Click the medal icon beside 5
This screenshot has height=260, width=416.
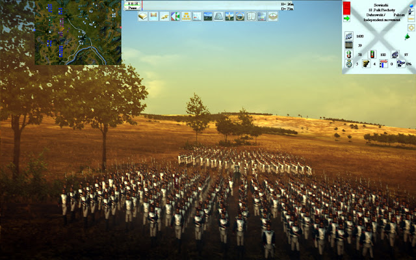[x=349, y=64]
